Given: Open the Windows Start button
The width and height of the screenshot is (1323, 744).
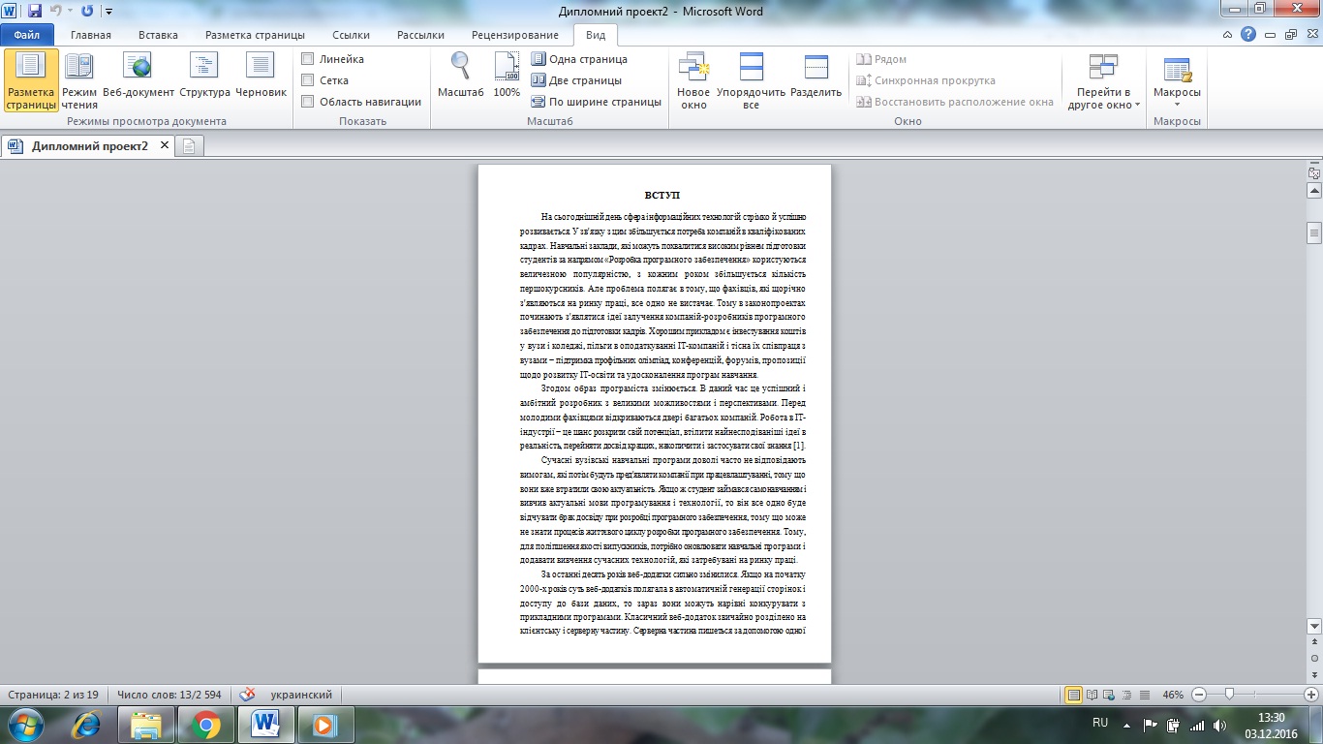Looking at the screenshot, I should pyautogui.click(x=24, y=724).
